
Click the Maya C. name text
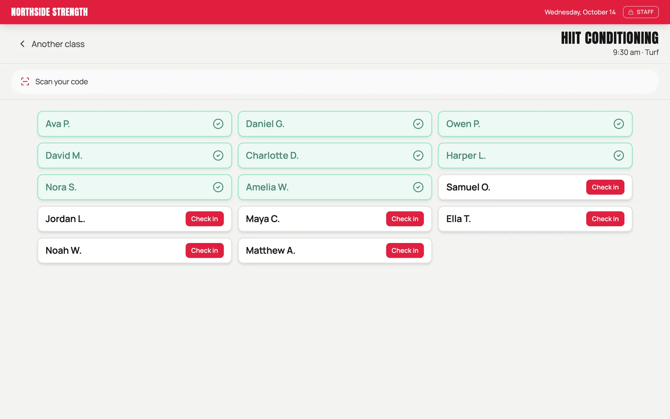pyautogui.click(x=263, y=219)
